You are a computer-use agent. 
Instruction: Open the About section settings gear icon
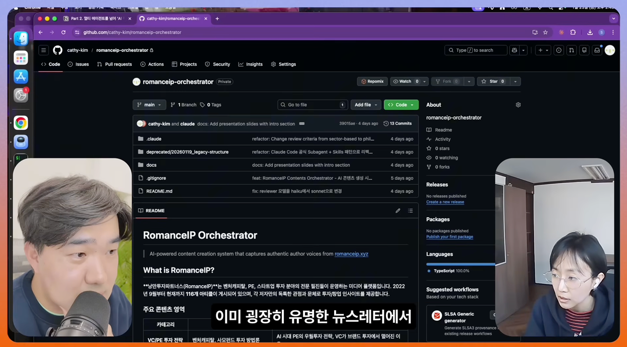(518, 105)
